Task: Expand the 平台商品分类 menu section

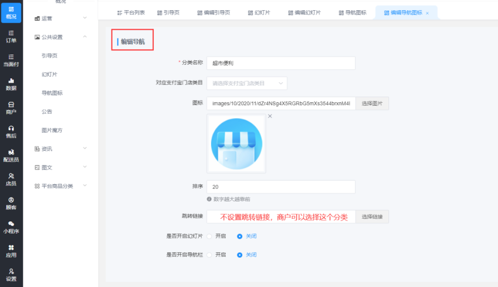Action: pos(61,186)
